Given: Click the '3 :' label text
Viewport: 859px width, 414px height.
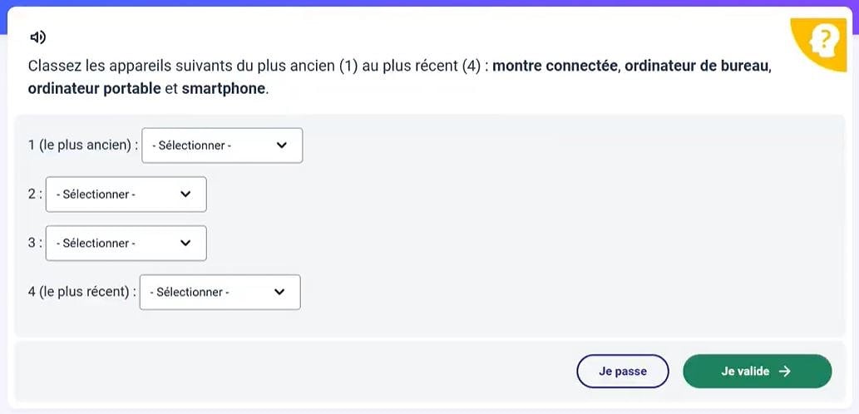Looking at the screenshot, I should [35, 244].
